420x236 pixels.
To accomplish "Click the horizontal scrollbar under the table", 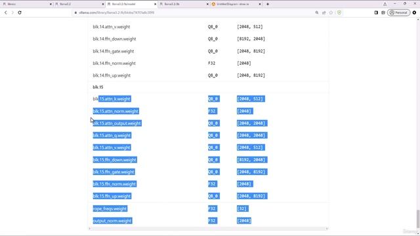I will coord(209,229).
